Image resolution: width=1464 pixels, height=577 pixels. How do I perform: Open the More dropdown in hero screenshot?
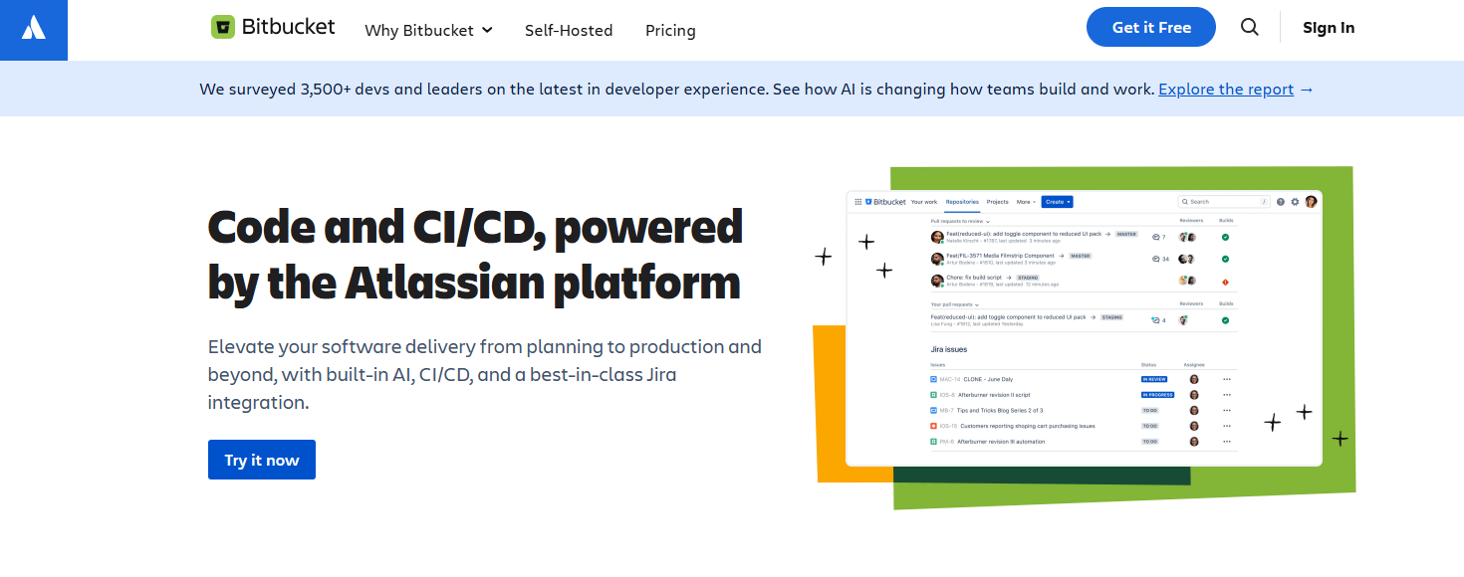[x=1026, y=202]
